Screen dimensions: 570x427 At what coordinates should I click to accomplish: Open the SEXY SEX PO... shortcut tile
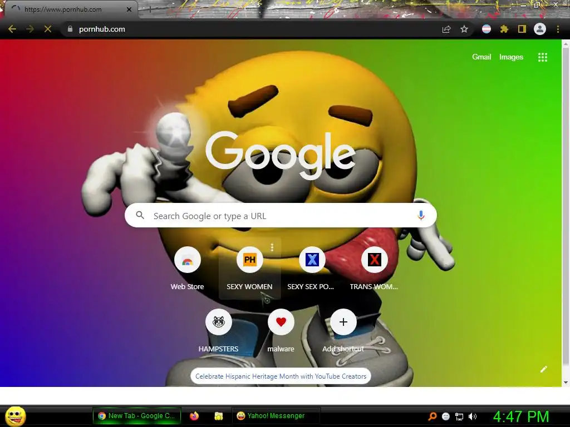(312, 269)
